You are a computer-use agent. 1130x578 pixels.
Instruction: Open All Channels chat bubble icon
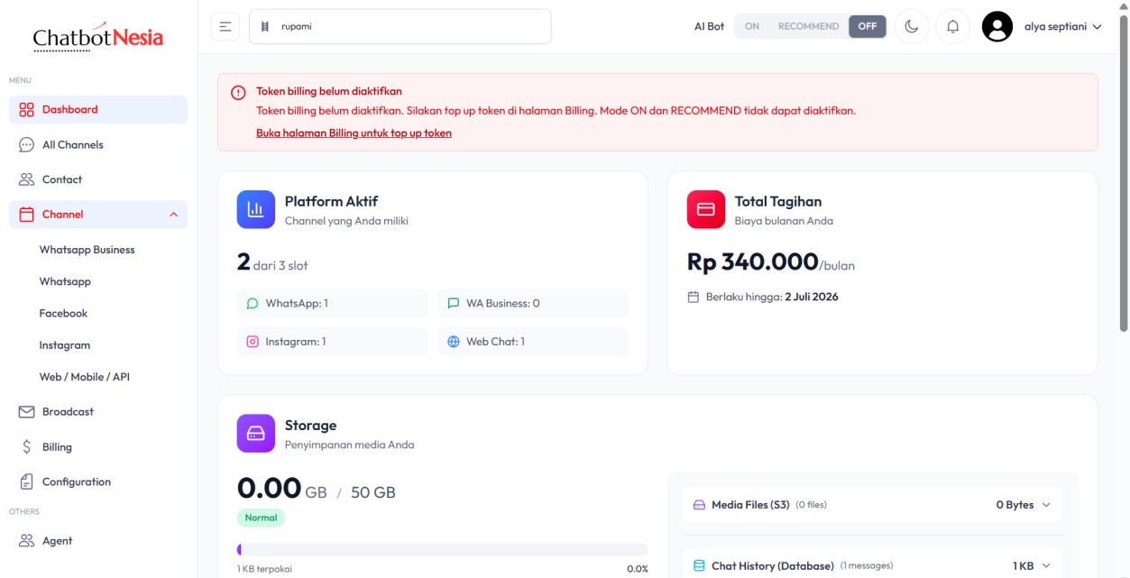coord(26,144)
